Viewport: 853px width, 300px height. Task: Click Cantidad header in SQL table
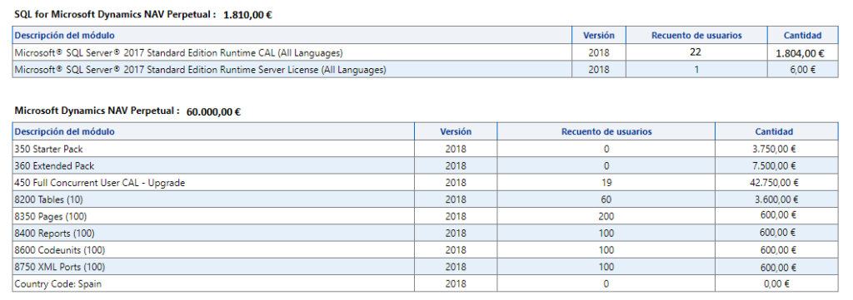click(802, 35)
